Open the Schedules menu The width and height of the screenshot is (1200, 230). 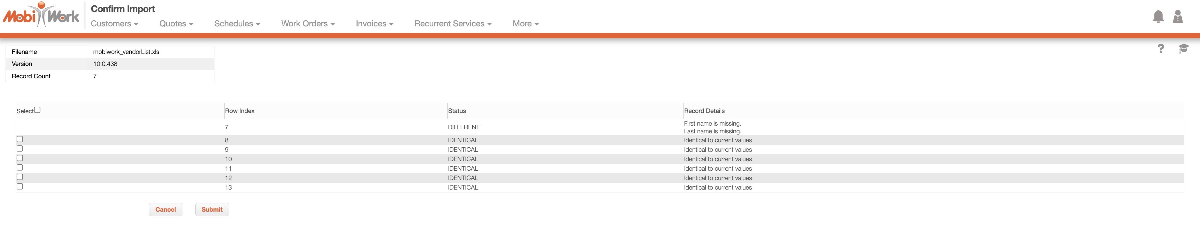(x=237, y=24)
